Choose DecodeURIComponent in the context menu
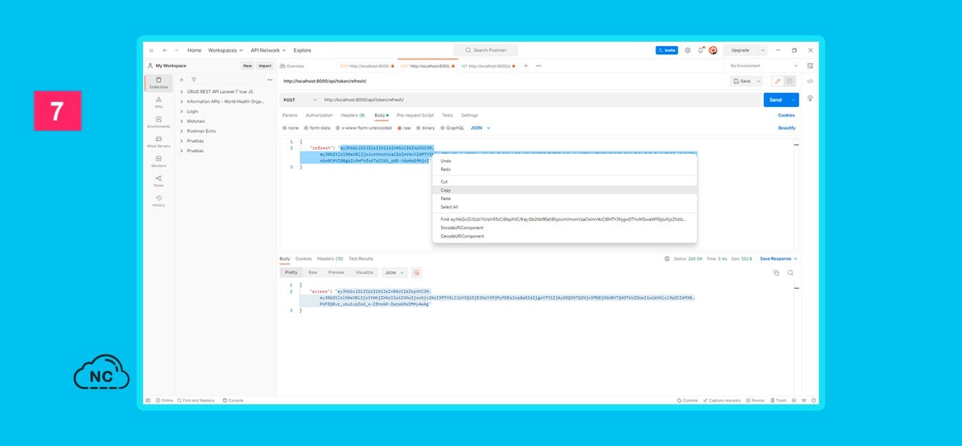962x446 pixels. [x=564, y=236]
